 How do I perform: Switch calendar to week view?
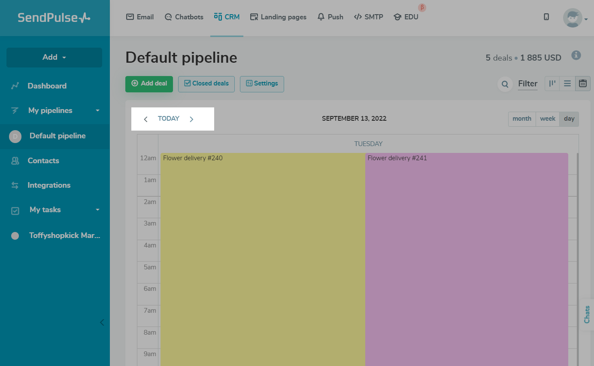point(548,119)
